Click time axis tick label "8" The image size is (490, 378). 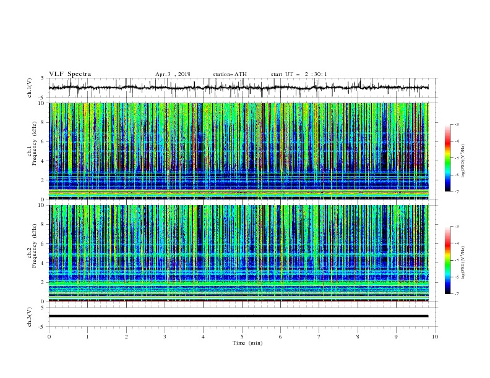pyautogui.click(x=358, y=337)
